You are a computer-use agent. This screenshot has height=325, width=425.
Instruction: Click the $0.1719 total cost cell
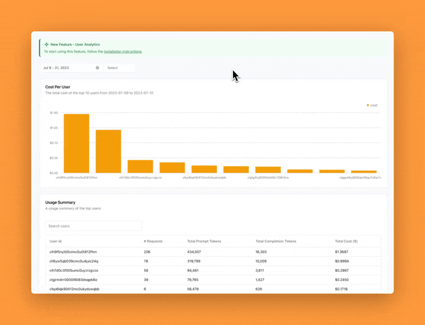[x=341, y=289]
